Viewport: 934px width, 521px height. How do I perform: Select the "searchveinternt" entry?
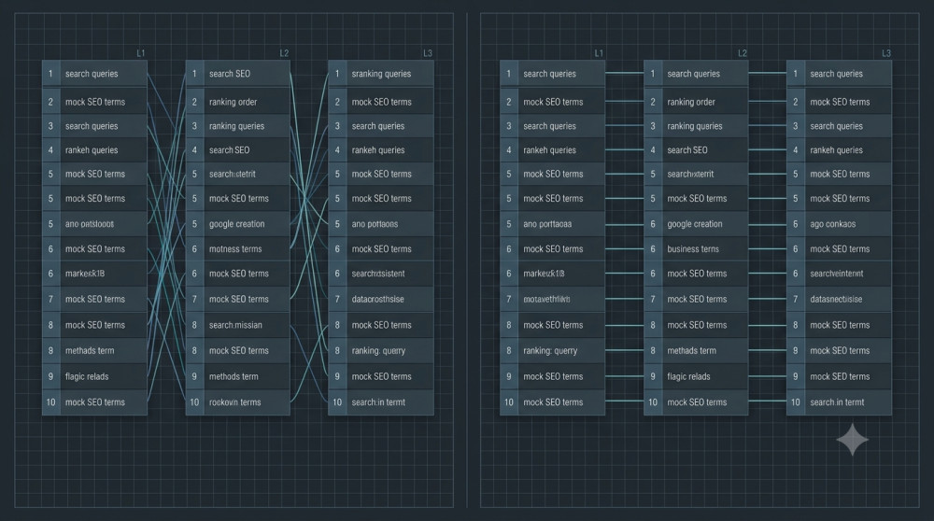click(x=839, y=274)
